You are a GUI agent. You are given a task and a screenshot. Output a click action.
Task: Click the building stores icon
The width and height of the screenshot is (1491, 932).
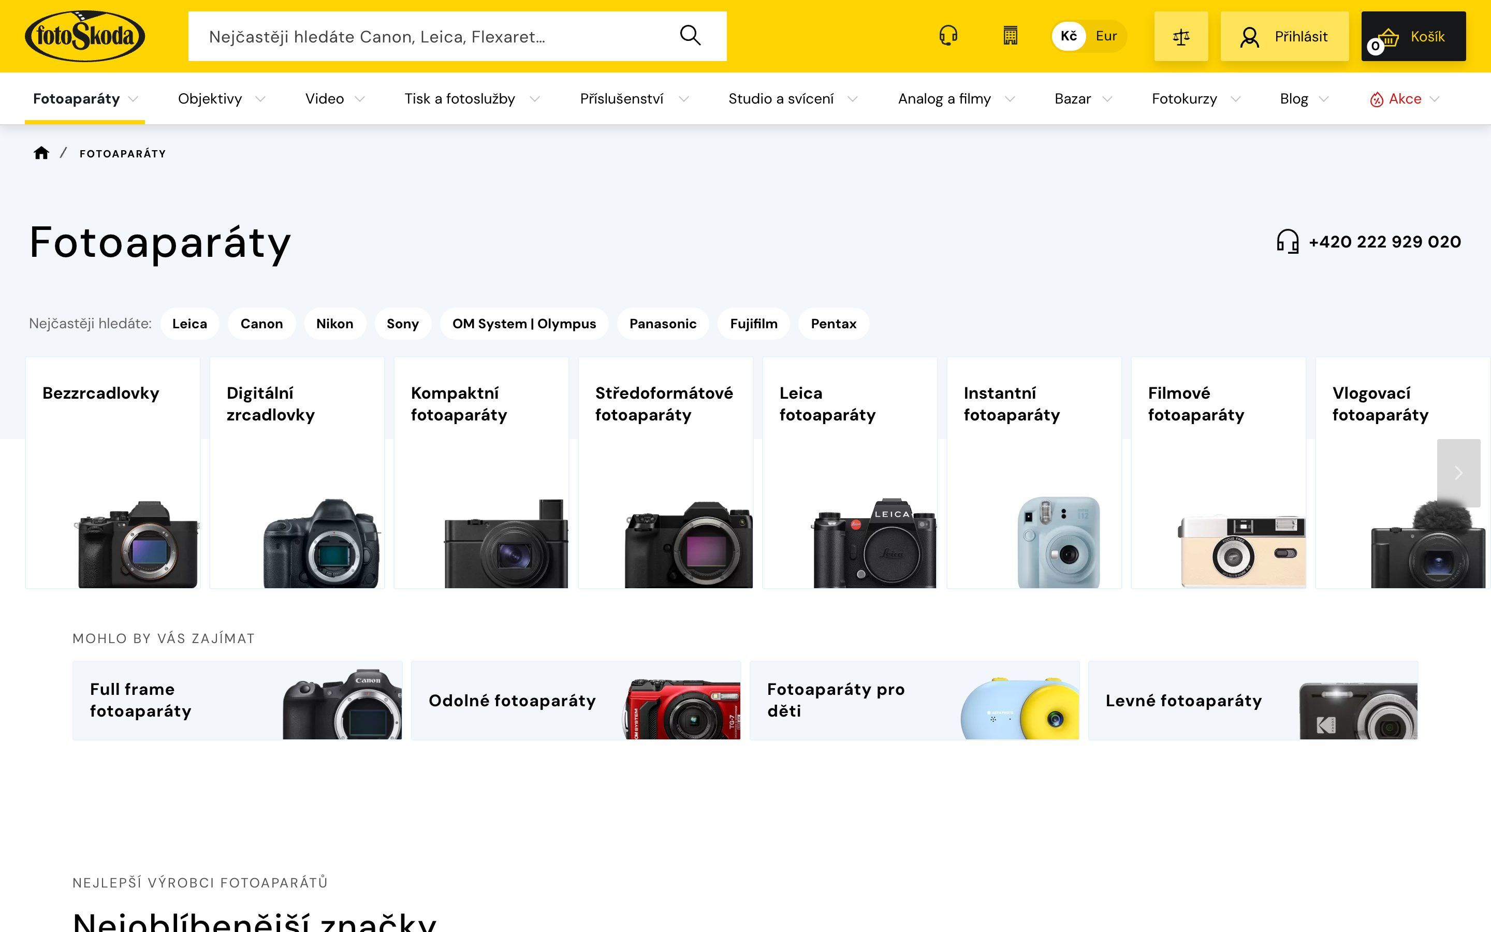(x=1010, y=36)
